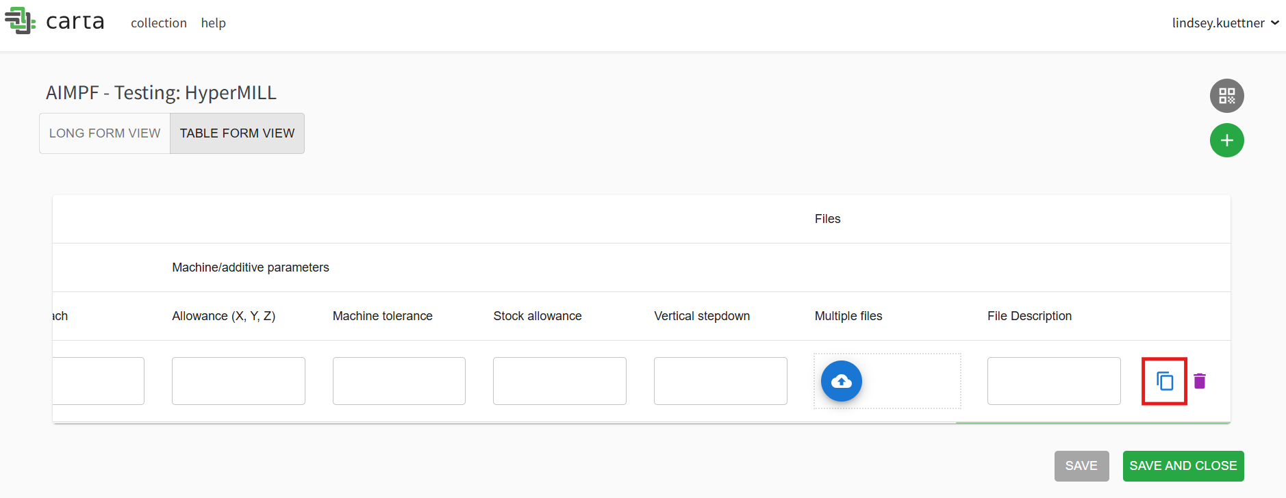Click the Machine tolerance column header

tap(383, 316)
